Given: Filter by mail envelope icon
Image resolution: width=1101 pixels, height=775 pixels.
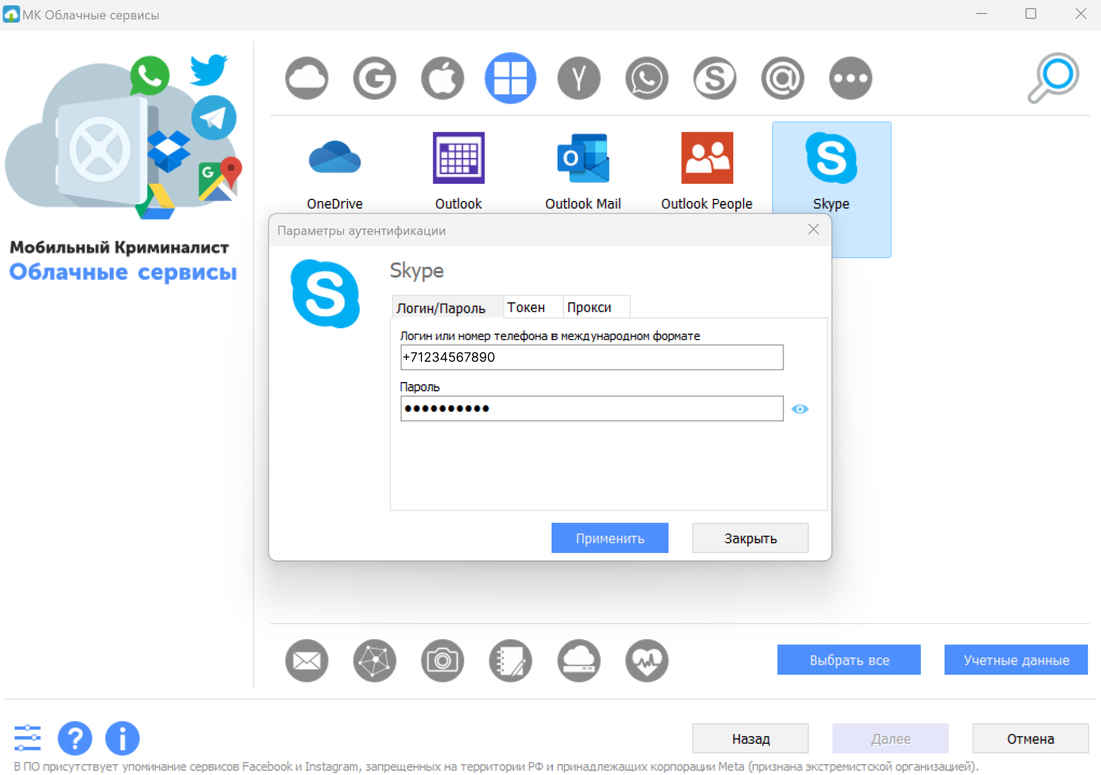Looking at the screenshot, I should [x=306, y=661].
